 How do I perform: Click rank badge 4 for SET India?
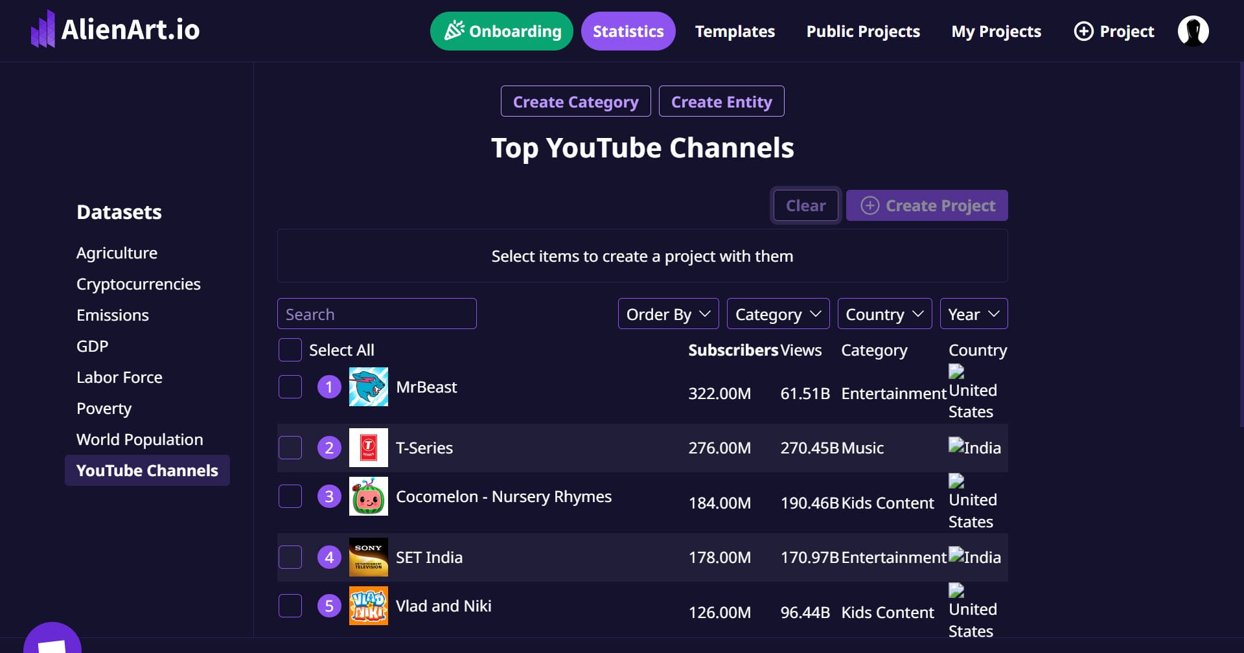[x=329, y=557]
